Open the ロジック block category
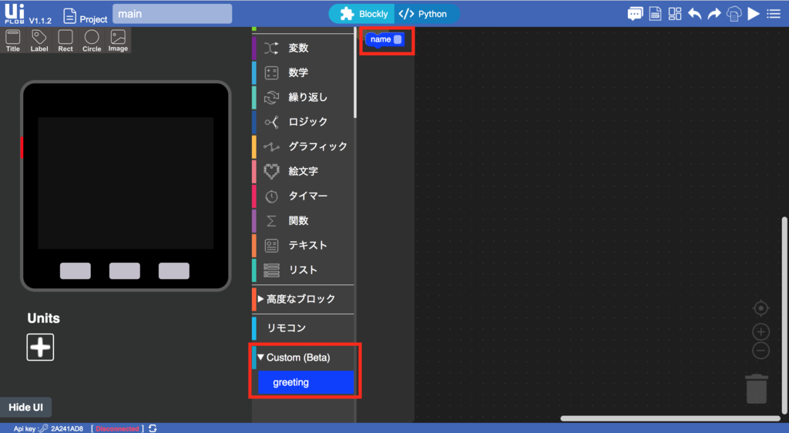Viewport: 789px width, 433px height. [303, 122]
